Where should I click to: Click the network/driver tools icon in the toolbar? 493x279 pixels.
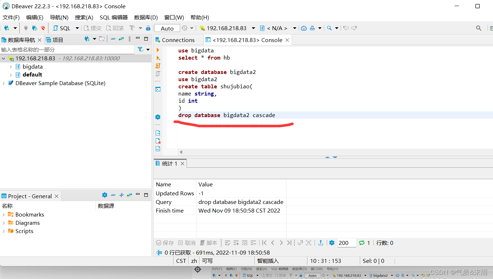[312, 28]
